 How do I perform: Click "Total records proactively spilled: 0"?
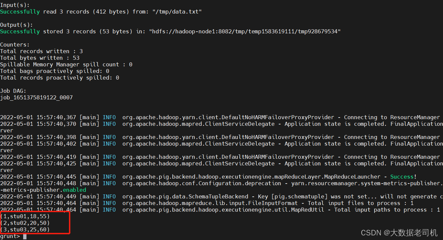coord(60,78)
